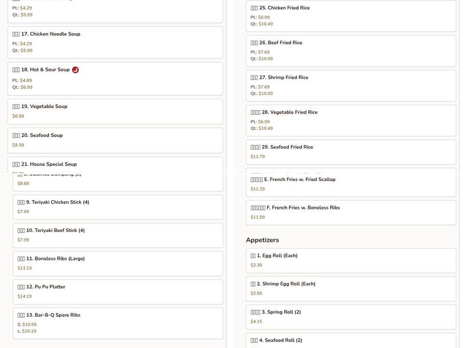Image resolution: width=465 pixels, height=348 pixels.
Task: Add 1. Egg Roll (Each)
Action: pyautogui.click(x=351, y=260)
